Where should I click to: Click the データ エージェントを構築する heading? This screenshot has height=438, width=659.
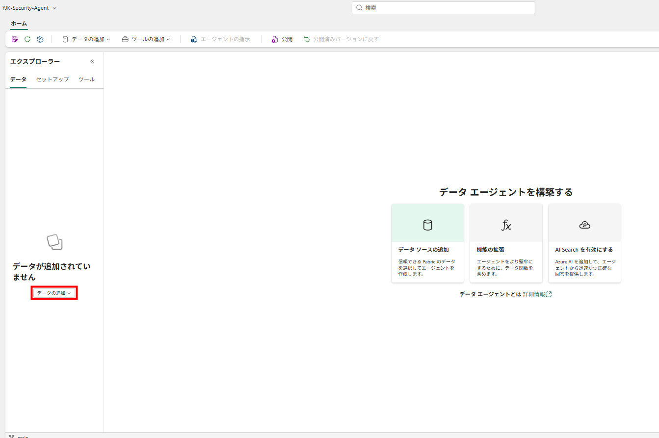tap(506, 192)
